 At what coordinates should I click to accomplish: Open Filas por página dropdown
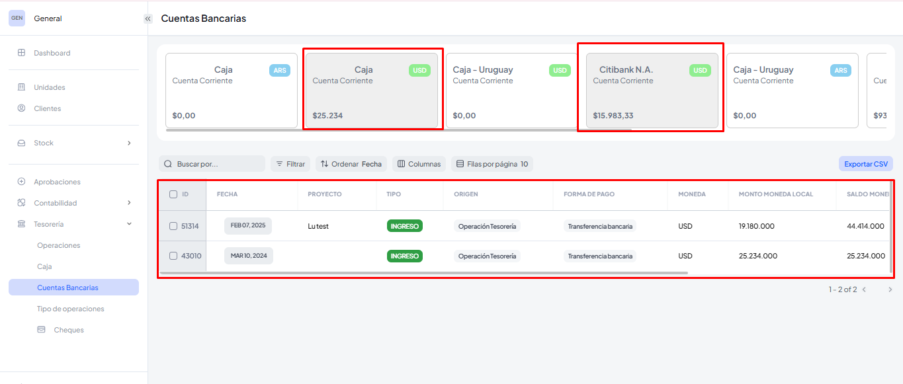[492, 164]
